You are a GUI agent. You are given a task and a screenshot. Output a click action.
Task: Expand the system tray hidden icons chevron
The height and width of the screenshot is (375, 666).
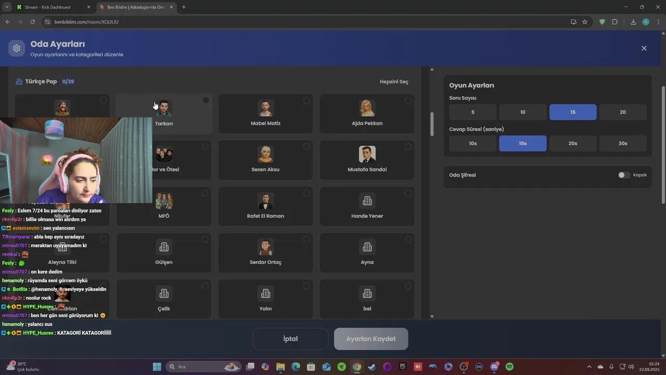(589, 367)
